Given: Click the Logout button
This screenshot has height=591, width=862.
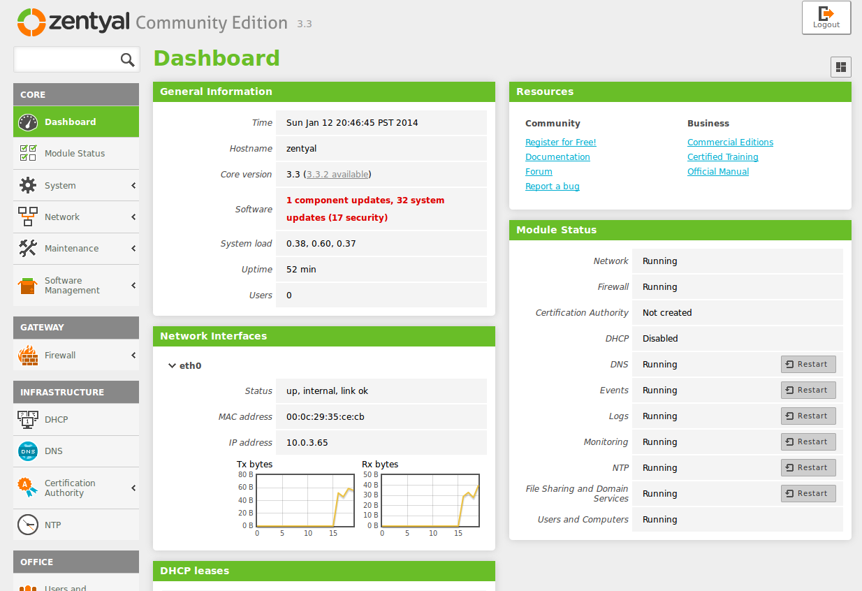Looking at the screenshot, I should [826, 17].
